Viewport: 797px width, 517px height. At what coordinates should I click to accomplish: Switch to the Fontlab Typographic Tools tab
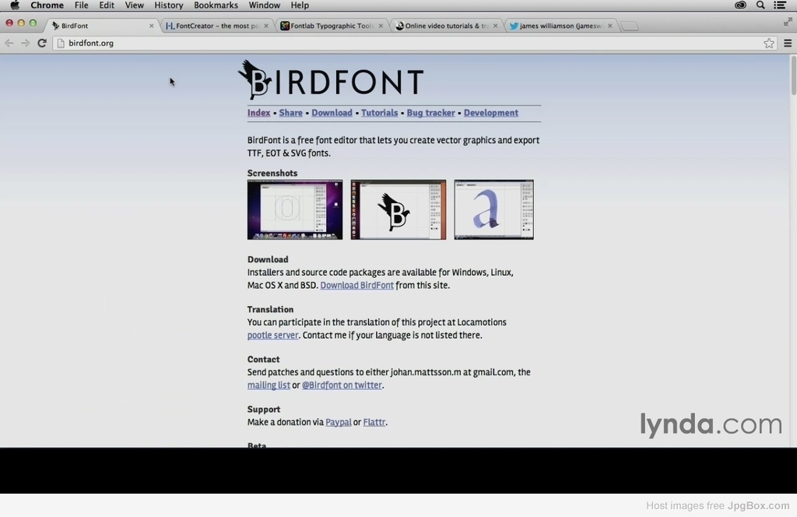tap(332, 26)
